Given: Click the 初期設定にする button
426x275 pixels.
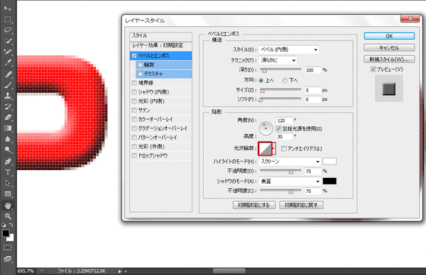Looking at the screenshot, I should (x=254, y=205).
